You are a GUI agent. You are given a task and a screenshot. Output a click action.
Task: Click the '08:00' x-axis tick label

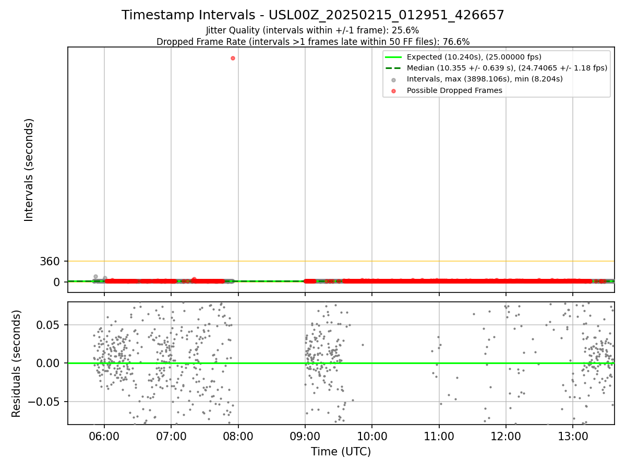pyautogui.click(x=238, y=436)
